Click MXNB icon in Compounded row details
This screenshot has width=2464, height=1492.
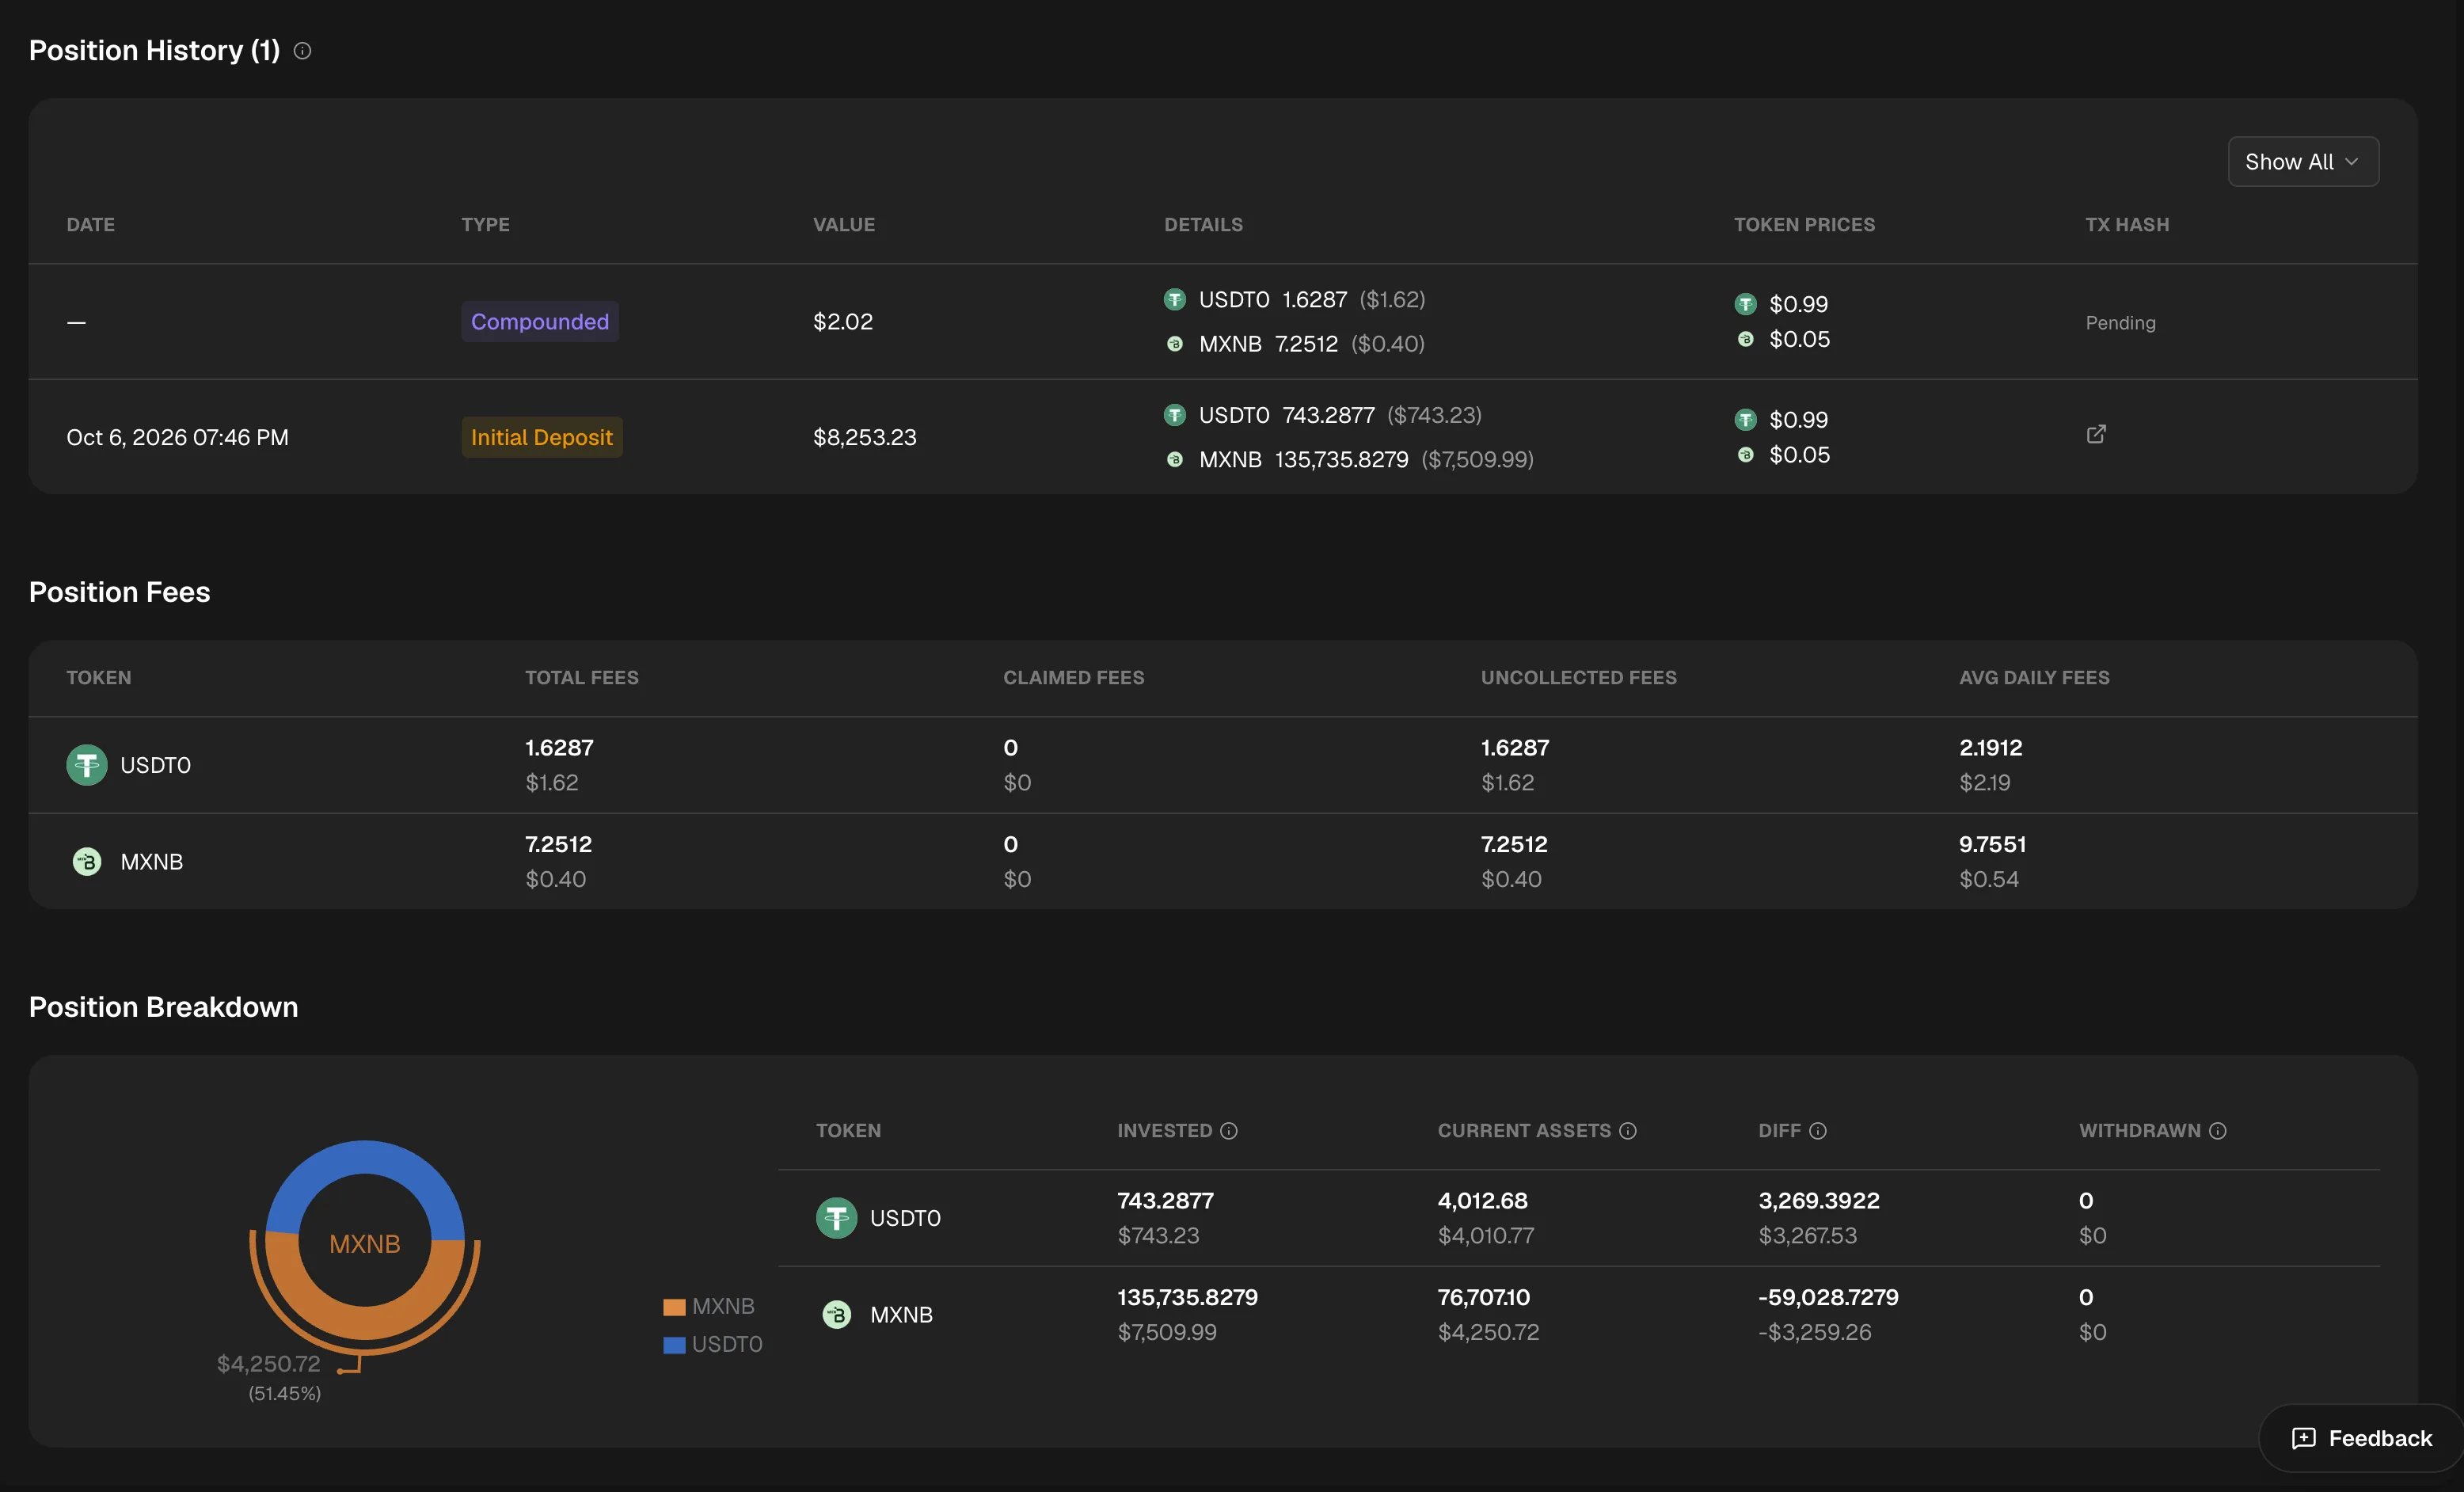[1175, 344]
